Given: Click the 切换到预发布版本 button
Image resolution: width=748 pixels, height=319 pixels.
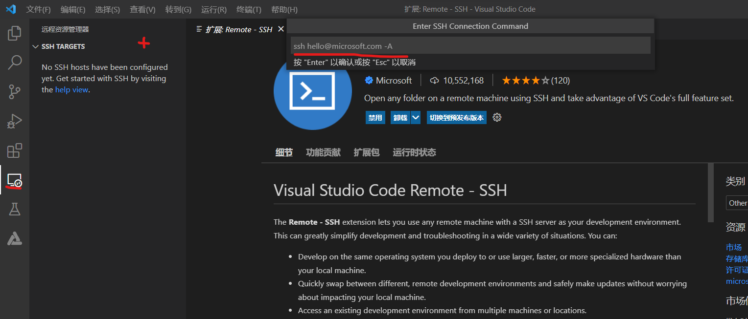Looking at the screenshot, I should 457,118.
